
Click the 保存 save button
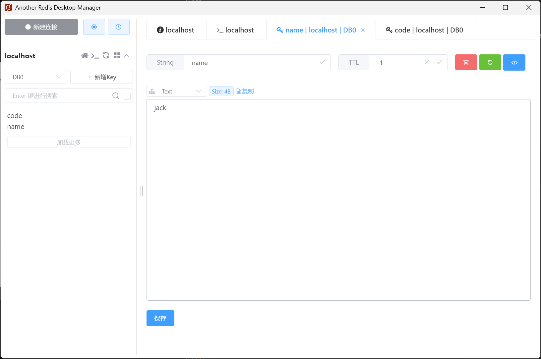pyautogui.click(x=160, y=318)
